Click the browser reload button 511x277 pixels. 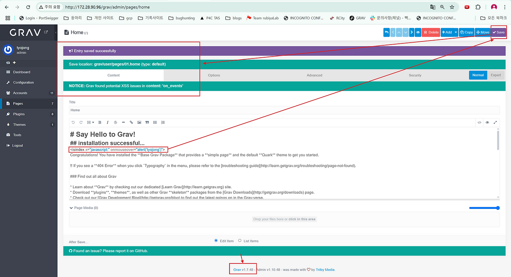[28, 7]
